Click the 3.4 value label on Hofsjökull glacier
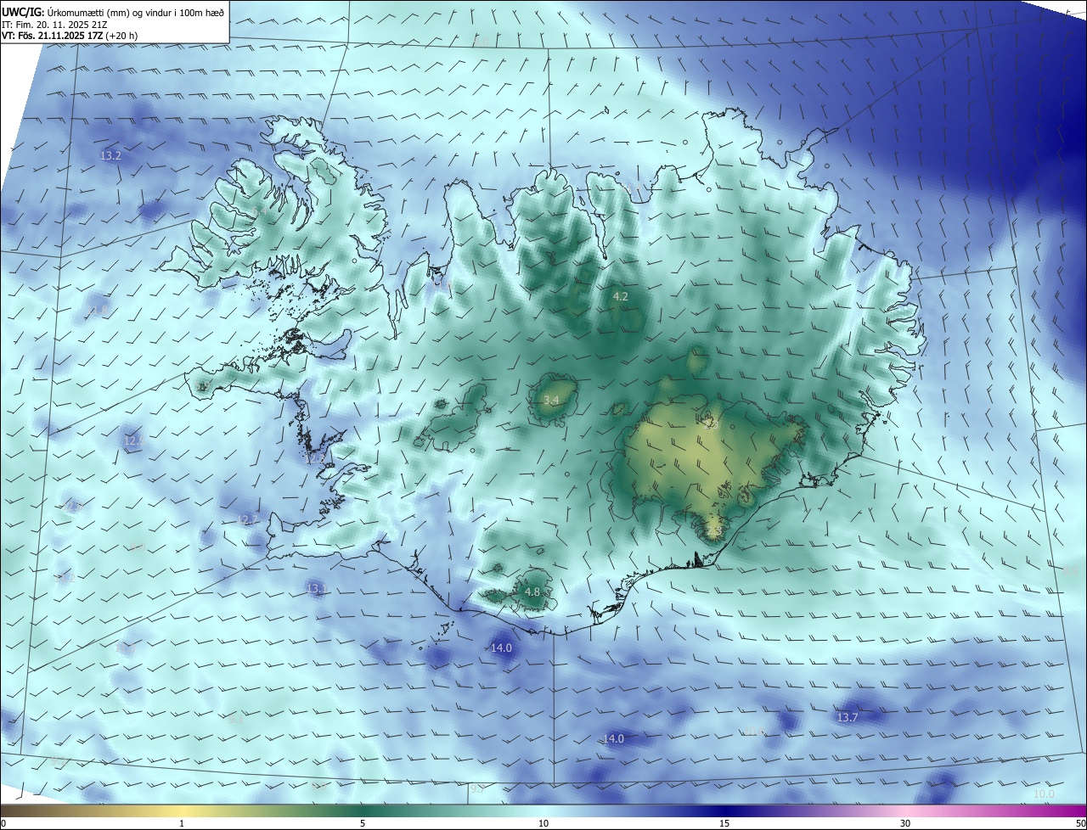Screen dimensions: 1087x830 (550, 400)
